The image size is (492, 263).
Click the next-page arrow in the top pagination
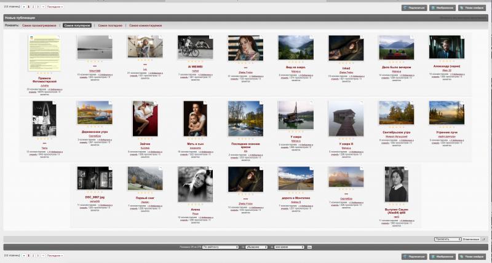point(42,7)
